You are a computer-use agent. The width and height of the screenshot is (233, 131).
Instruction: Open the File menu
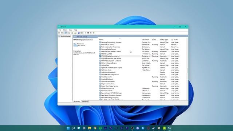60,30
